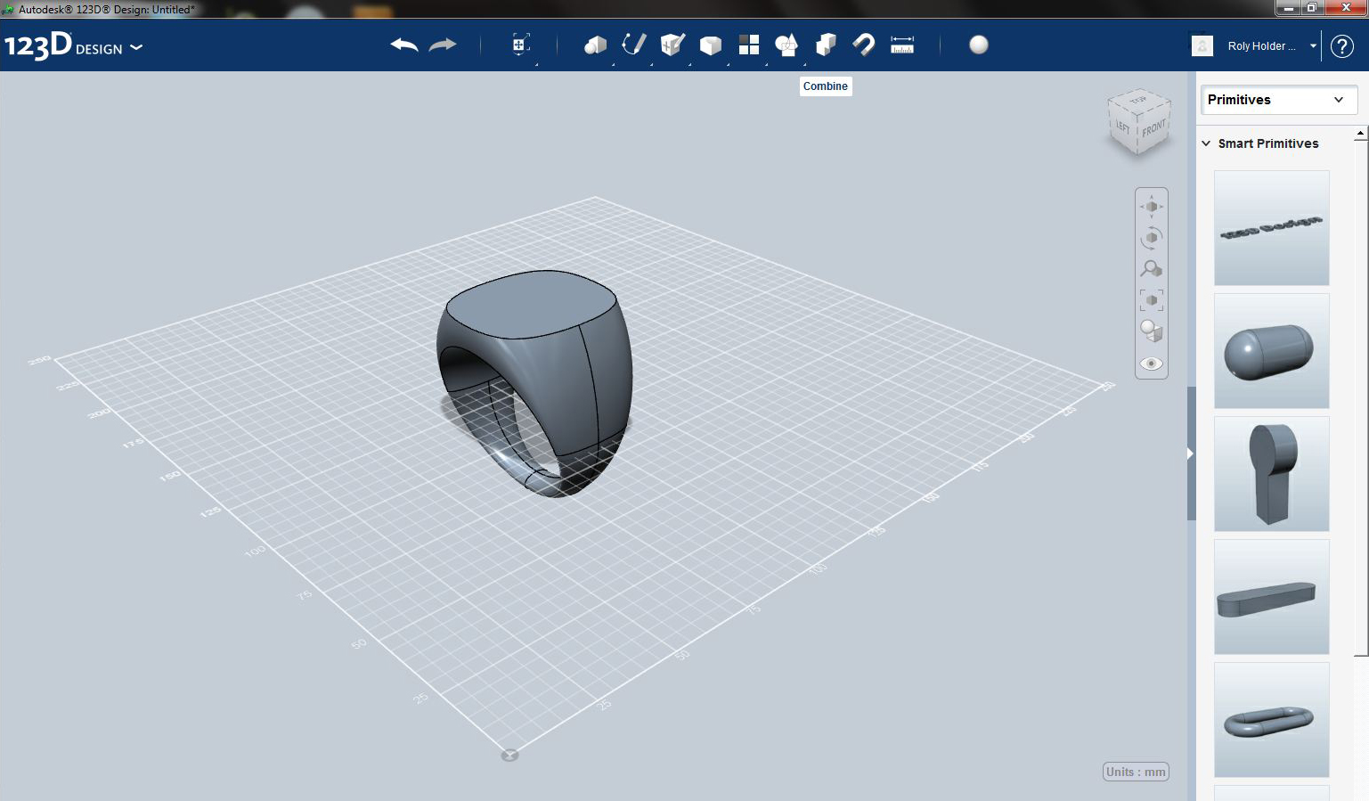Image resolution: width=1369 pixels, height=801 pixels.
Task: Activate the Snap magnet tool
Action: pyautogui.click(x=864, y=45)
